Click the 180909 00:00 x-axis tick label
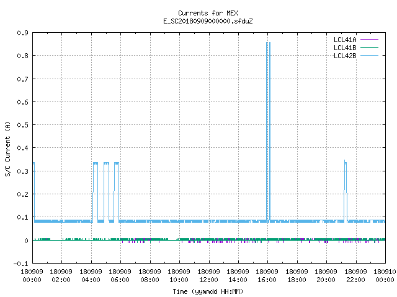The height and width of the screenshot is (297, 397). coord(32,276)
